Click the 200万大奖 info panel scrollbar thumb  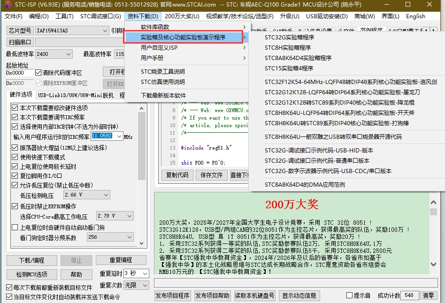coord(433,212)
